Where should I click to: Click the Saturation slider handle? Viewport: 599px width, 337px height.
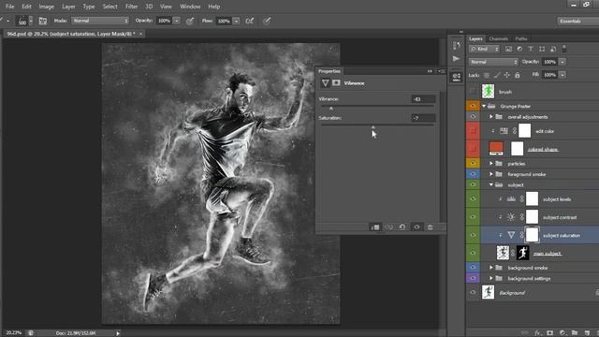[373, 127]
